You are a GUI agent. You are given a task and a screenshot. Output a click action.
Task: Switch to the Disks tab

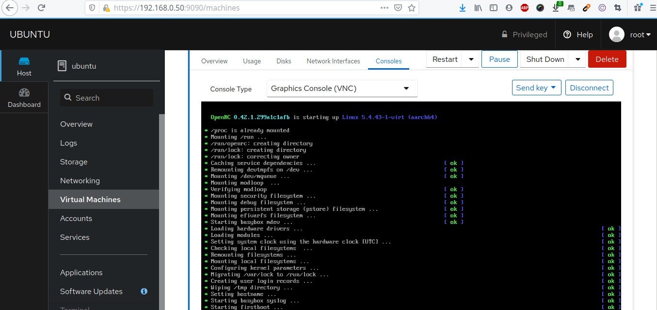[x=284, y=61]
